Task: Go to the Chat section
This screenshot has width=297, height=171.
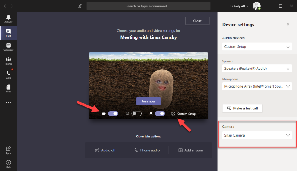Action: (x=8, y=33)
